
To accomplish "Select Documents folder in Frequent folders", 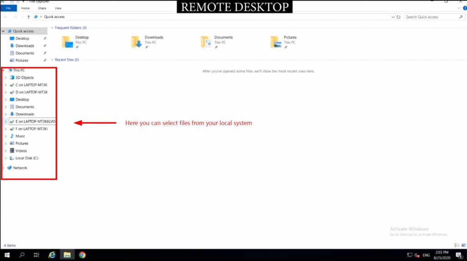I will coord(217,42).
